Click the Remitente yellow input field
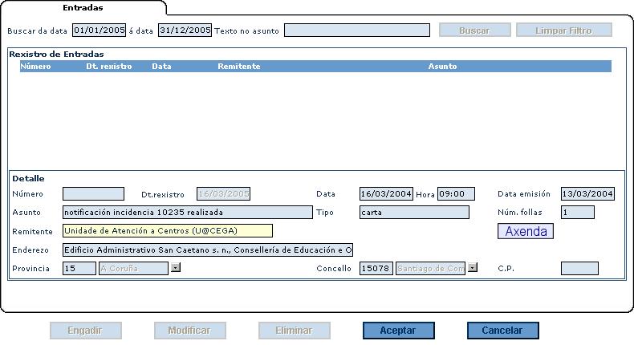 [167, 231]
